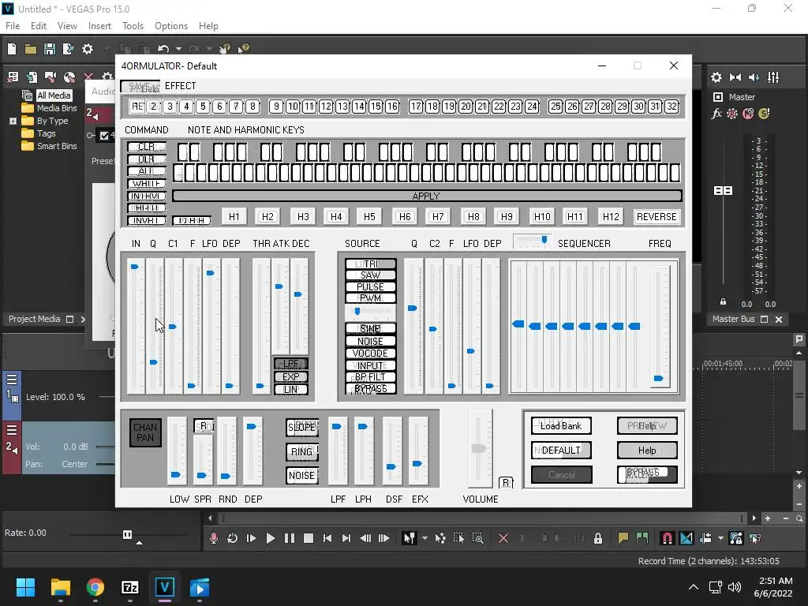
Task: Open the File menu
Action: 13,26
